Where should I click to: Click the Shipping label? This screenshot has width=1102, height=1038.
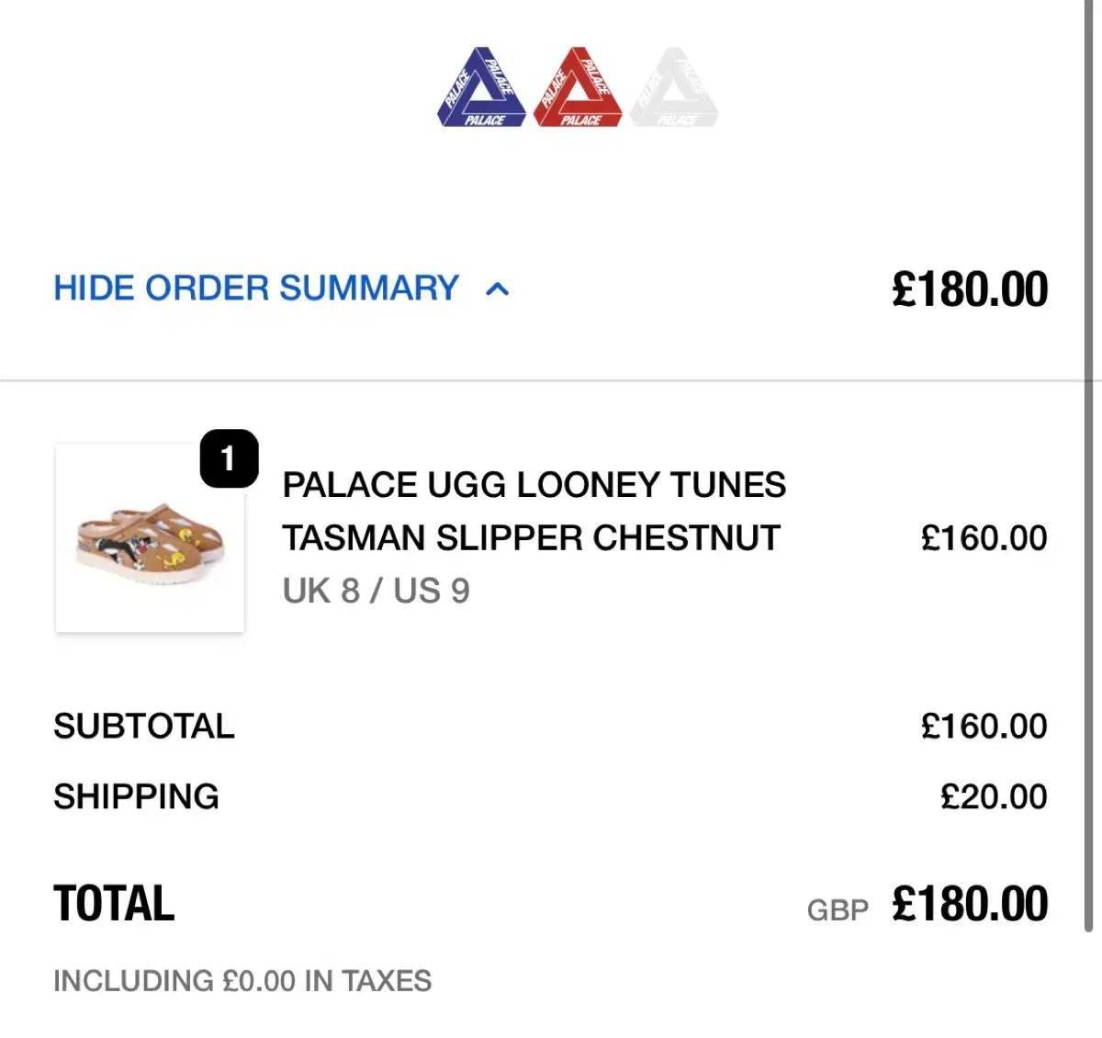[136, 796]
